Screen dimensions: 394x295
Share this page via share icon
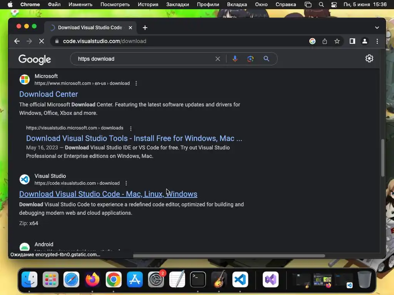click(325, 41)
